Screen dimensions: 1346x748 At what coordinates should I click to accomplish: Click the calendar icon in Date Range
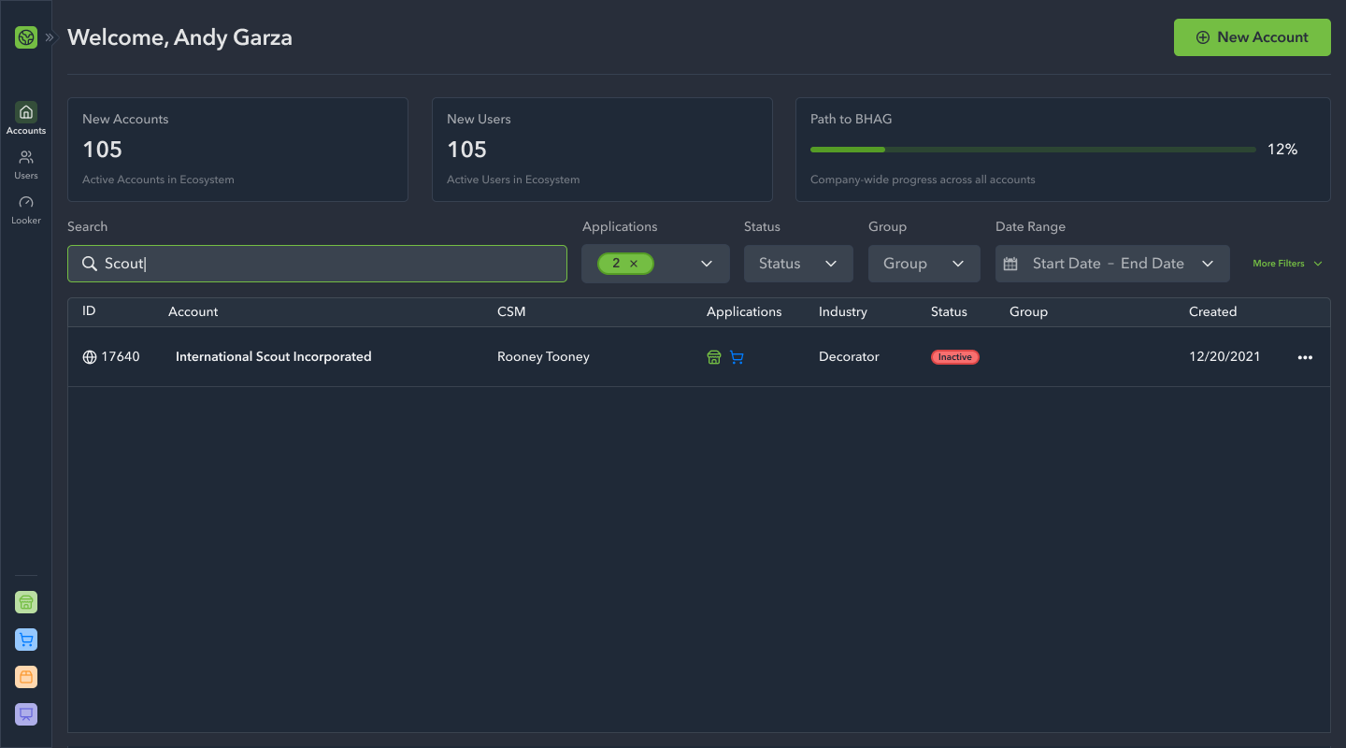pyautogui.click(x=1010, y=264)
